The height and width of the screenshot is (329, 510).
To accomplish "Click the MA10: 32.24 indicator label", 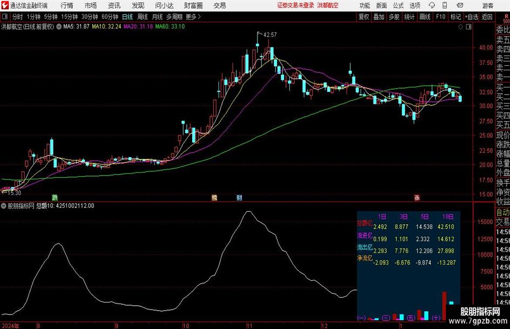I will coord(106,26).
